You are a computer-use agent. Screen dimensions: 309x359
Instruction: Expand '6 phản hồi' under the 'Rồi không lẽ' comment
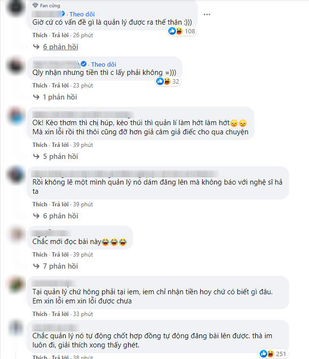click(x=60, y=215)
